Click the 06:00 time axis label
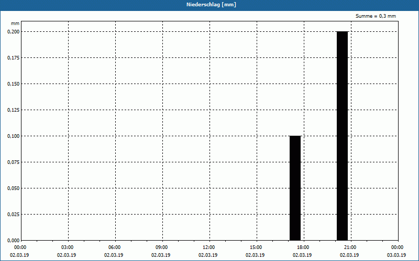This screenshot has width=419, height=261. [115, 247]
